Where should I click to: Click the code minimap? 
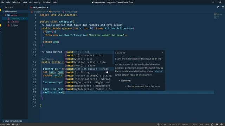(218, 16)
